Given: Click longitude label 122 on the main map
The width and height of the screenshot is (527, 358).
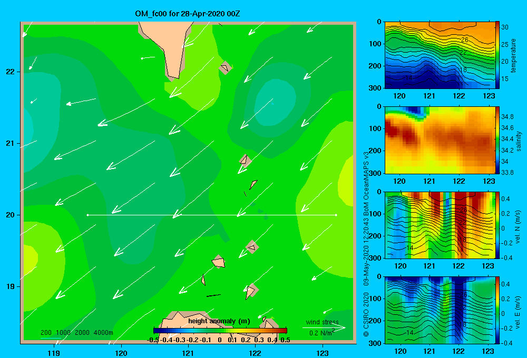Looking at the screenshot, I should (255, 353).
